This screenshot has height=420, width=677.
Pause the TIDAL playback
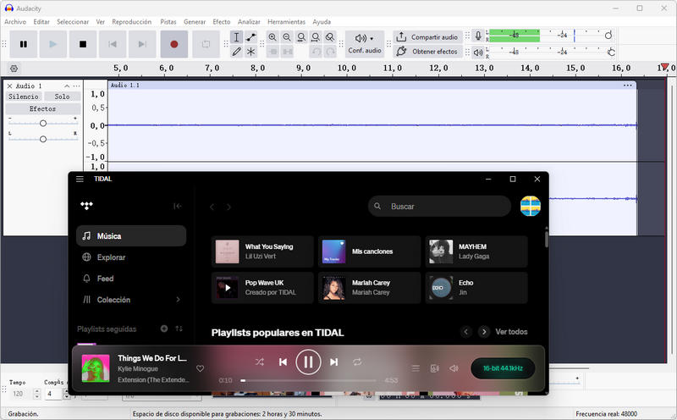(x=308, y=362)
